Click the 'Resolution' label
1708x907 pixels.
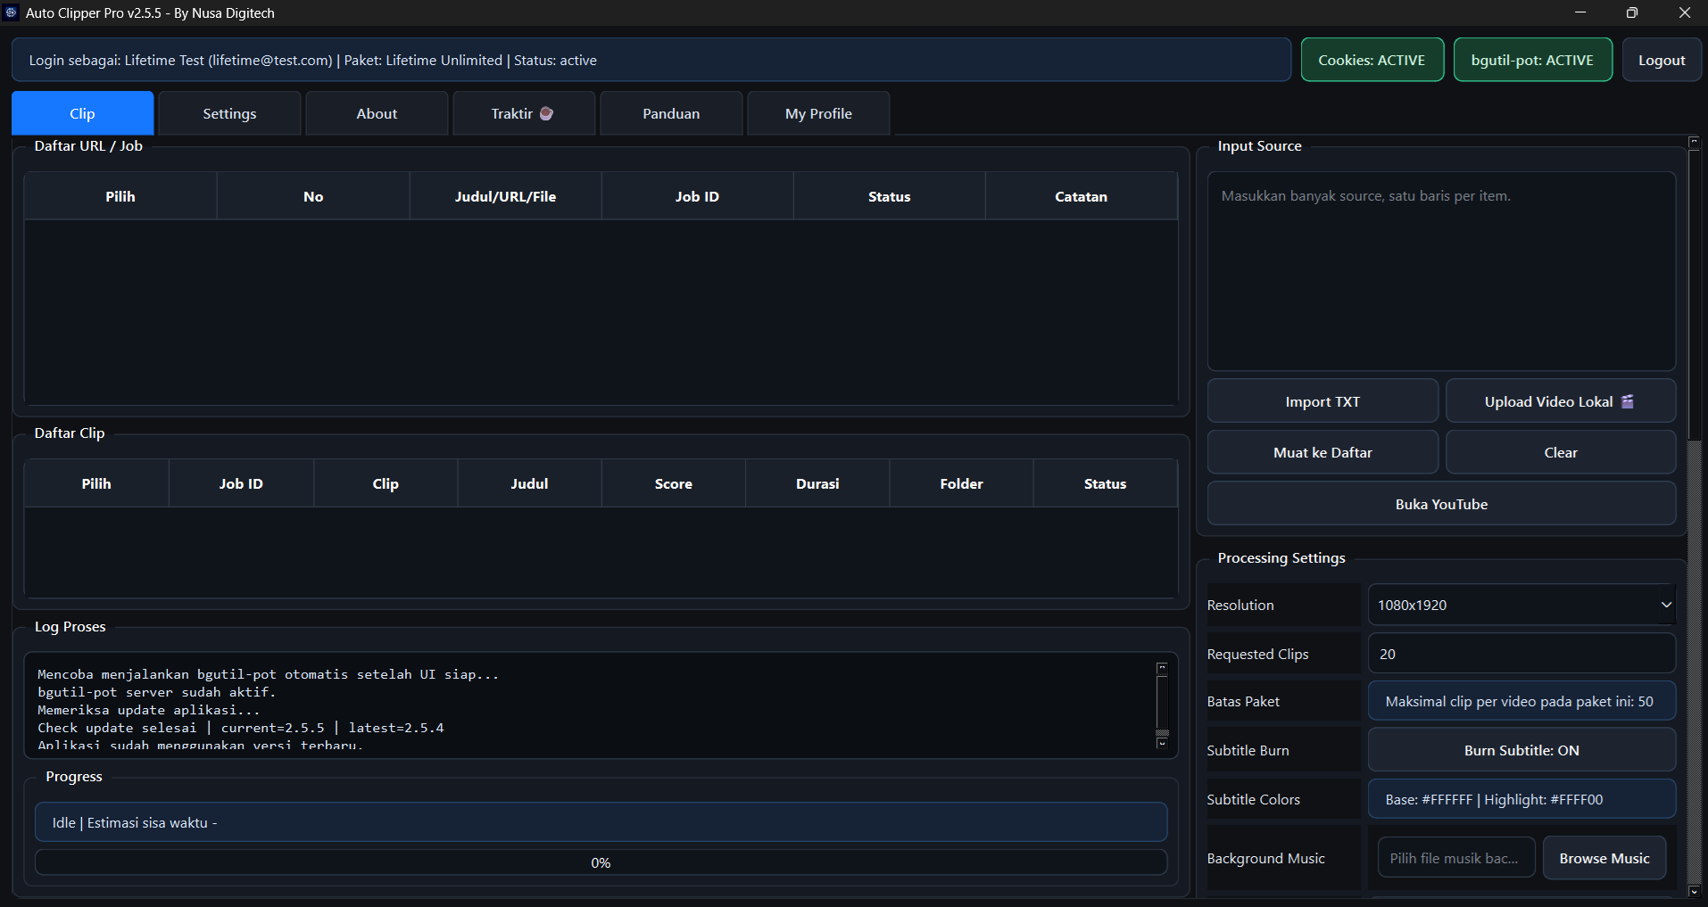point(1240,605)
